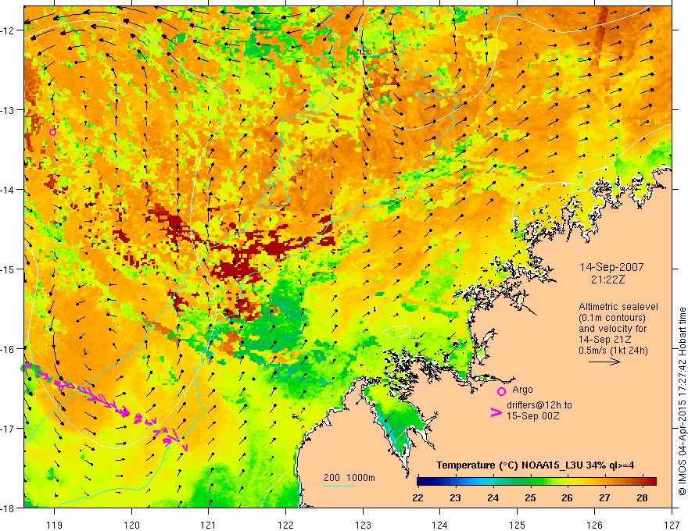Click the IMOS copyright timestamp text
Viewport: 688px width, 531px height.
pyautogui.click(x=683, y=401)
